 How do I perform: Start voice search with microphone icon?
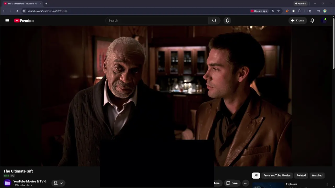pos(227,21)
